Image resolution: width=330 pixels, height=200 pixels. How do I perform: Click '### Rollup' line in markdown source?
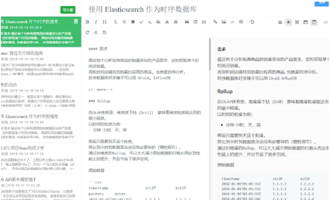tap(99, 101)
